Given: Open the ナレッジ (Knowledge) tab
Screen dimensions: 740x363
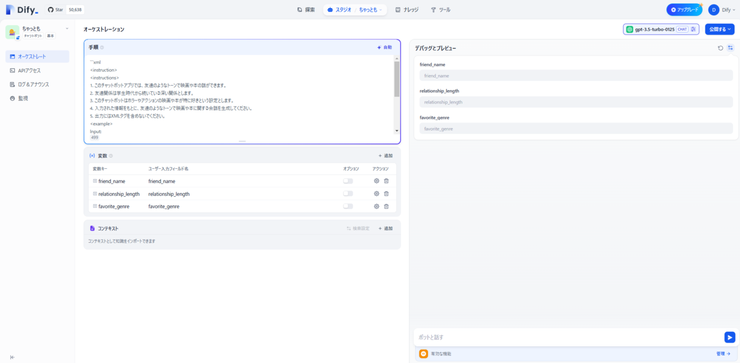Looking at the screenshot, I should [407, 10].
